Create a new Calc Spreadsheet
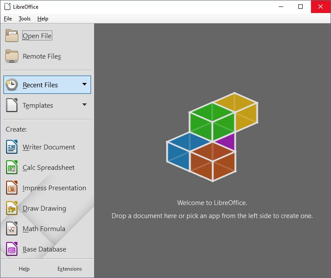 [48, 167]
